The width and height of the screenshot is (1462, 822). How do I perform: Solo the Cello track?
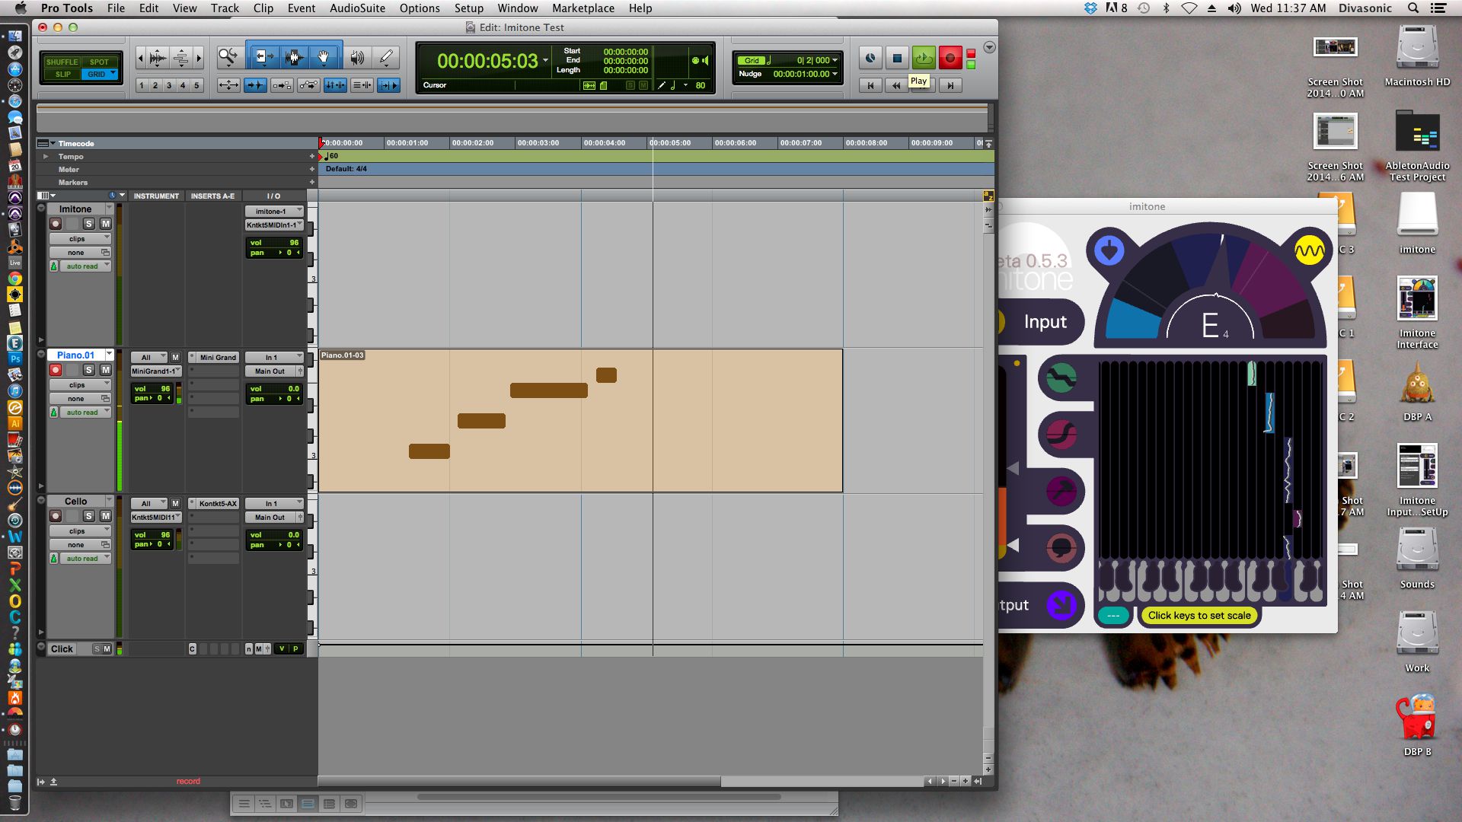point(89,515)
